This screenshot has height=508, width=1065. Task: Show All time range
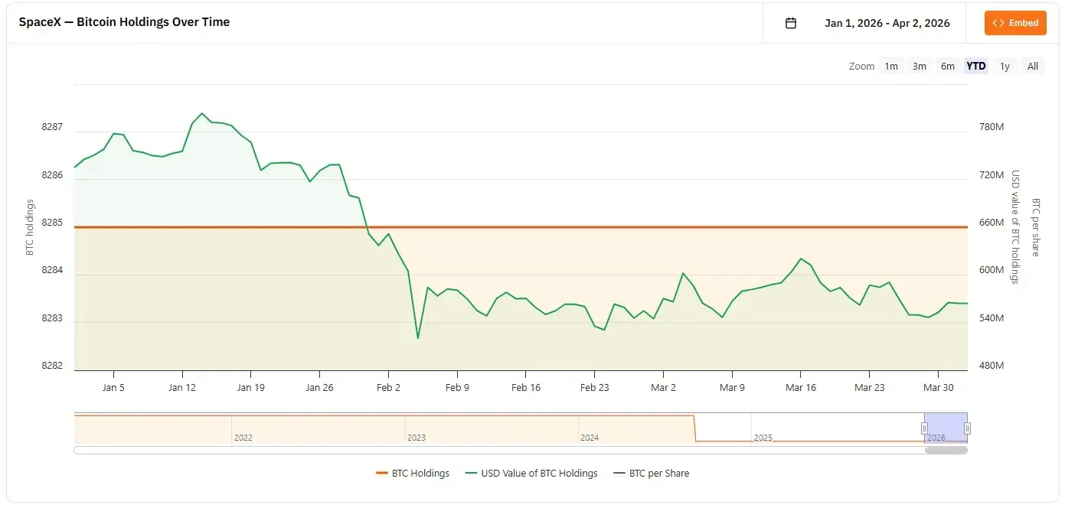click(x=1032, y=67)
